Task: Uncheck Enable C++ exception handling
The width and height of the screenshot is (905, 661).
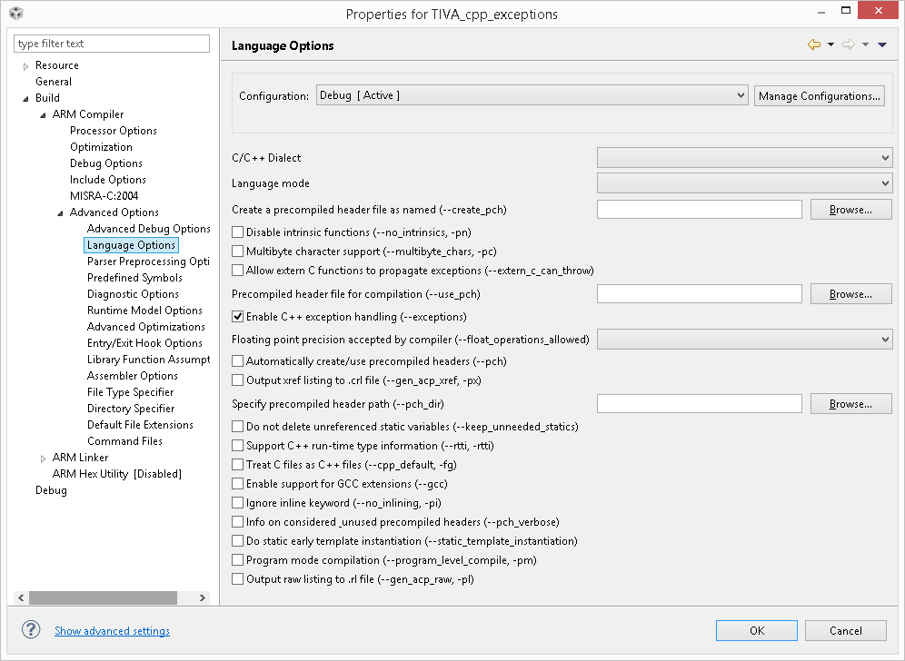Action: tap(238, 317)
